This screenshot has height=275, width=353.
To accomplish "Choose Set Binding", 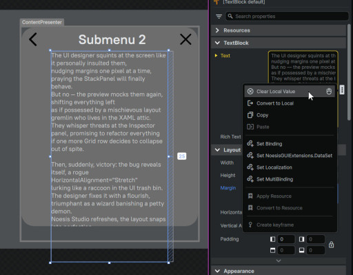I will click(x=290, y=144).
